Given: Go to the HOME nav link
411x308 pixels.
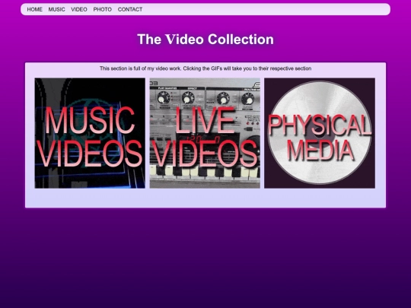Looking at the screenshot, I should click(x=34, y=9).
